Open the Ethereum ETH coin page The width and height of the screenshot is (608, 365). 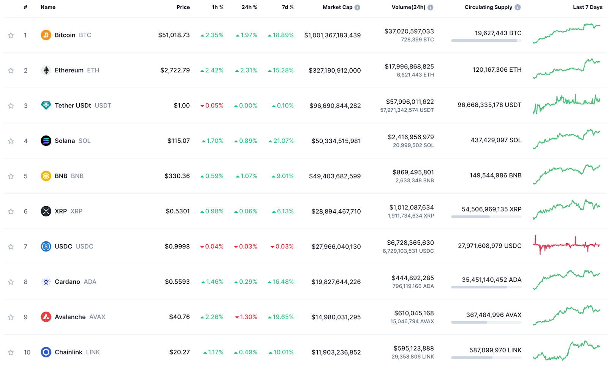[x=77, y=70]
